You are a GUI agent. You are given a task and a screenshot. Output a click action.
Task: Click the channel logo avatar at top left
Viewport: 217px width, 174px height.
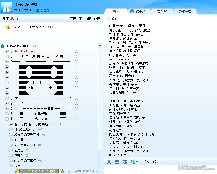[x=6, y=7]
